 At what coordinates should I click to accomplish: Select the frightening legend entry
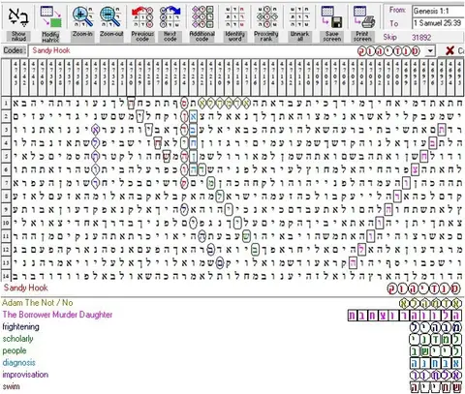20,326
